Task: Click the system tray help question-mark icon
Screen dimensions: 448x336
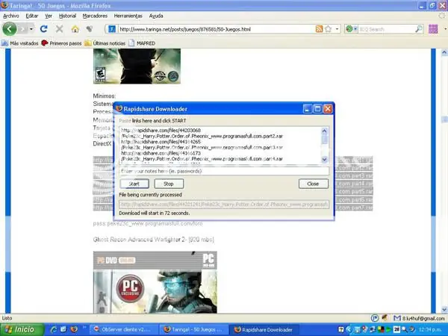Action: pos(340,329)
